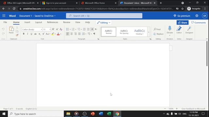Open the app launcher waffle icon
The height and width of the screenshot is (117, 209).
pos(4,16)
